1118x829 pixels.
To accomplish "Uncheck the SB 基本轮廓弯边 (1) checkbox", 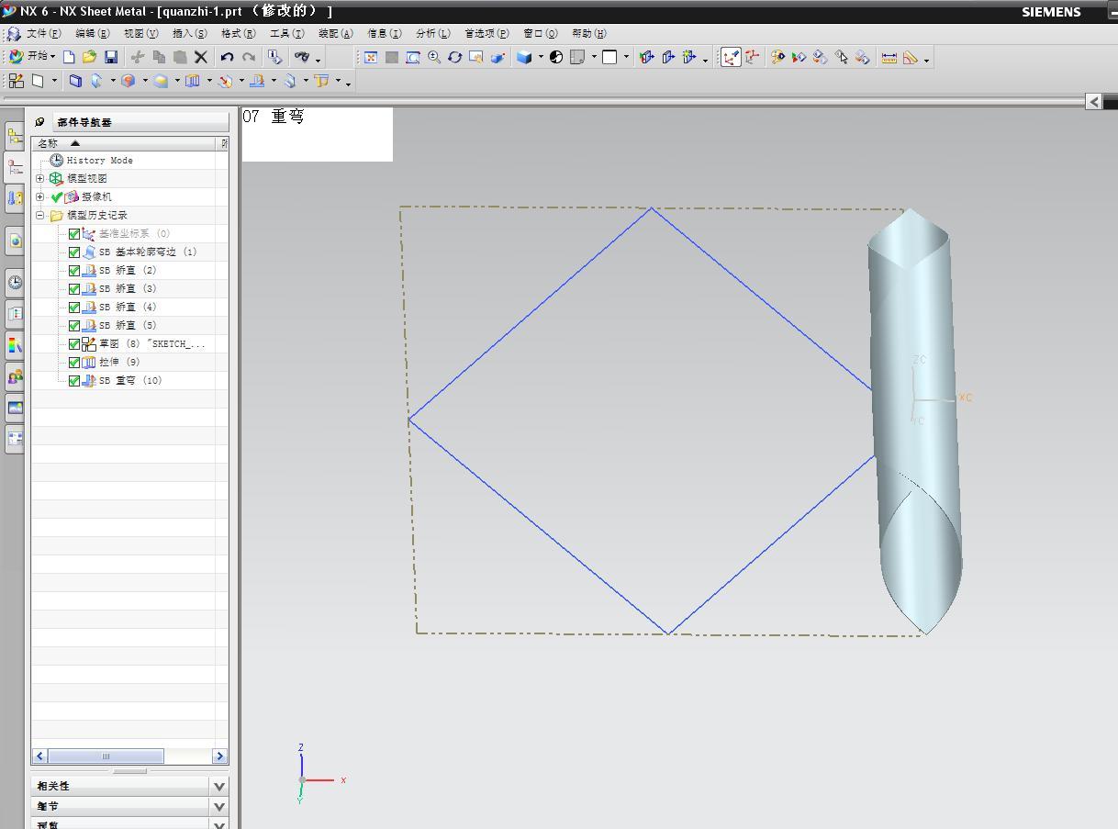I will 74,252.
